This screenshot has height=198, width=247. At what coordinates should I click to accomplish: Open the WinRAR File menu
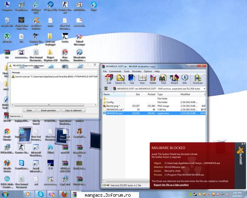(x=105, y=71)
